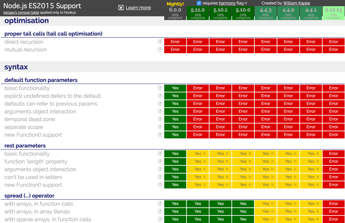345x223 pixels.
Task: Select the 4.4.1 version column header
Action: tap(311, 13)
